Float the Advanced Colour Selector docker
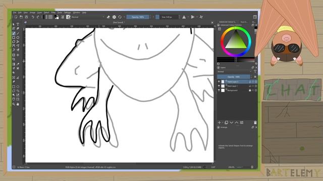 (x=253, y=25)
